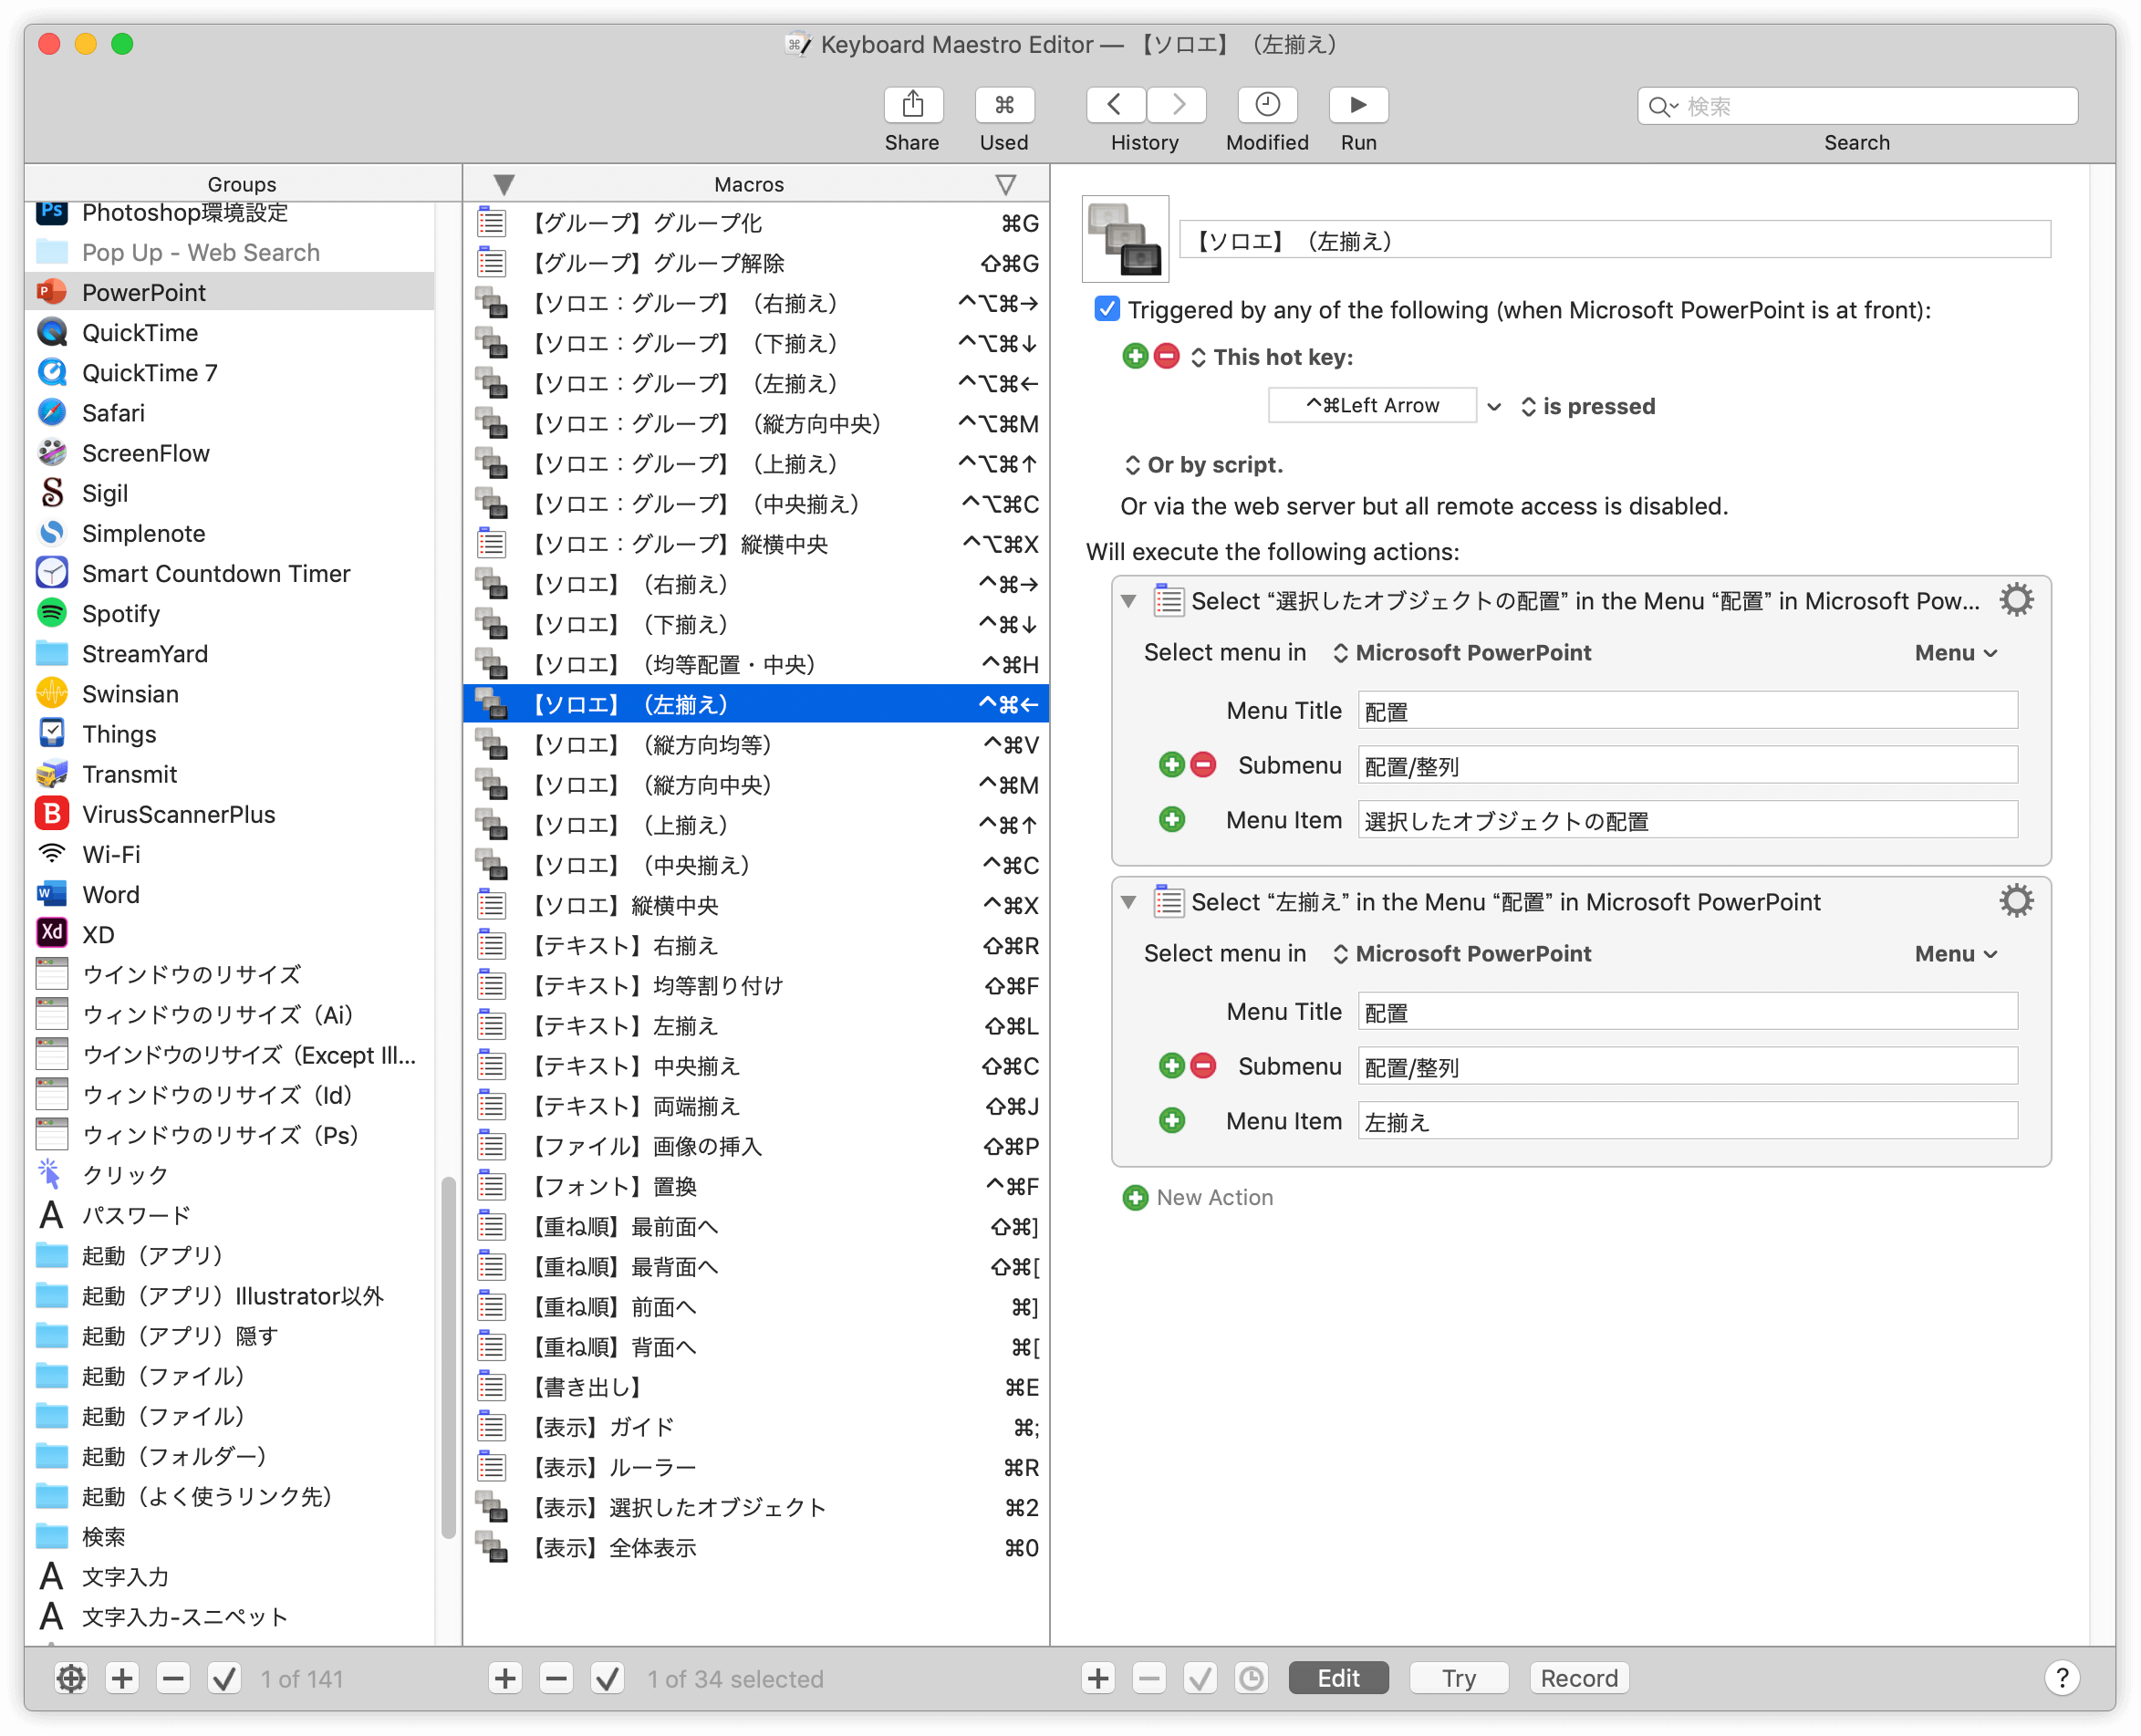This screenshot has width=2141, height=1736.
Task: Open first action's Microsoft PowerPoint app popup
Action: tap(1461, 652)
